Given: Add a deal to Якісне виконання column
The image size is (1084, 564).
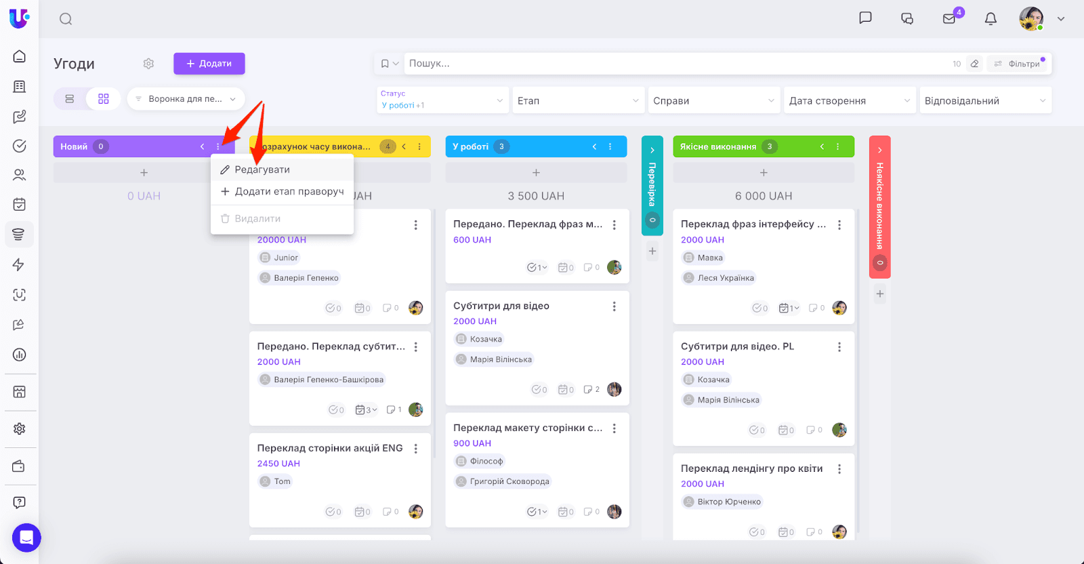Looking at the screenshot, I should click(764, 173).
